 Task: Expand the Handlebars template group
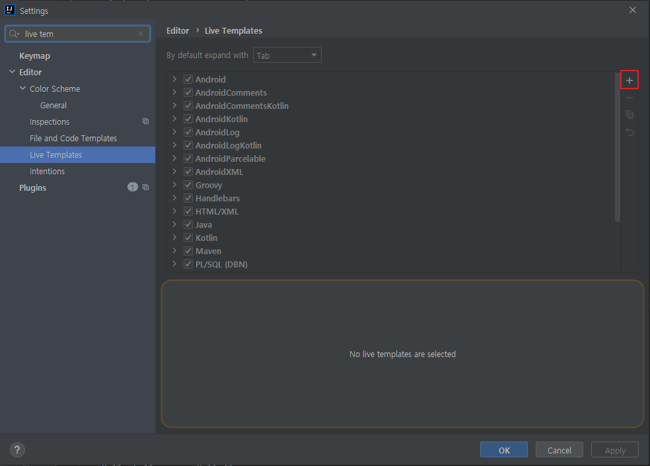tap(174, 198)
